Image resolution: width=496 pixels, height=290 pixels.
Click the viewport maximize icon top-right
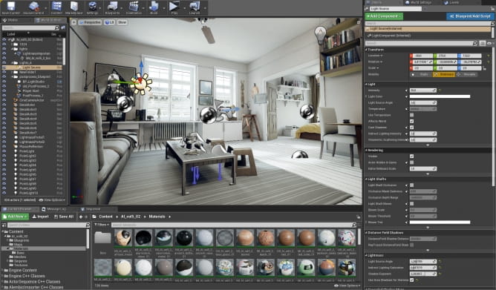[x=359, y=22]
